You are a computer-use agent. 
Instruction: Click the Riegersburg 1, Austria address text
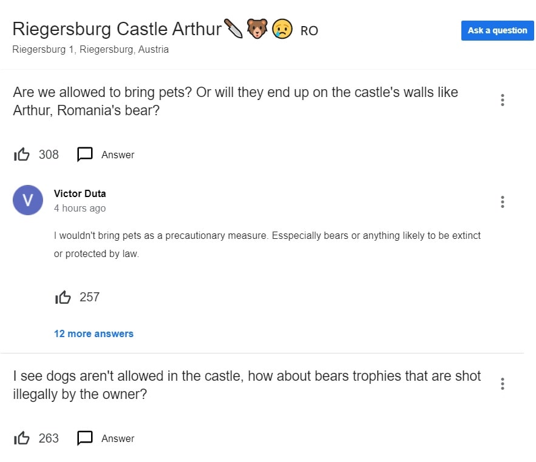pyautogui.click(x=90, y=50)
